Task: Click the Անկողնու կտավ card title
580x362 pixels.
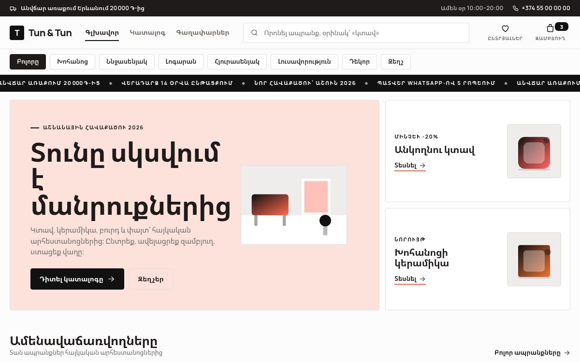Action: coord(435,150)
